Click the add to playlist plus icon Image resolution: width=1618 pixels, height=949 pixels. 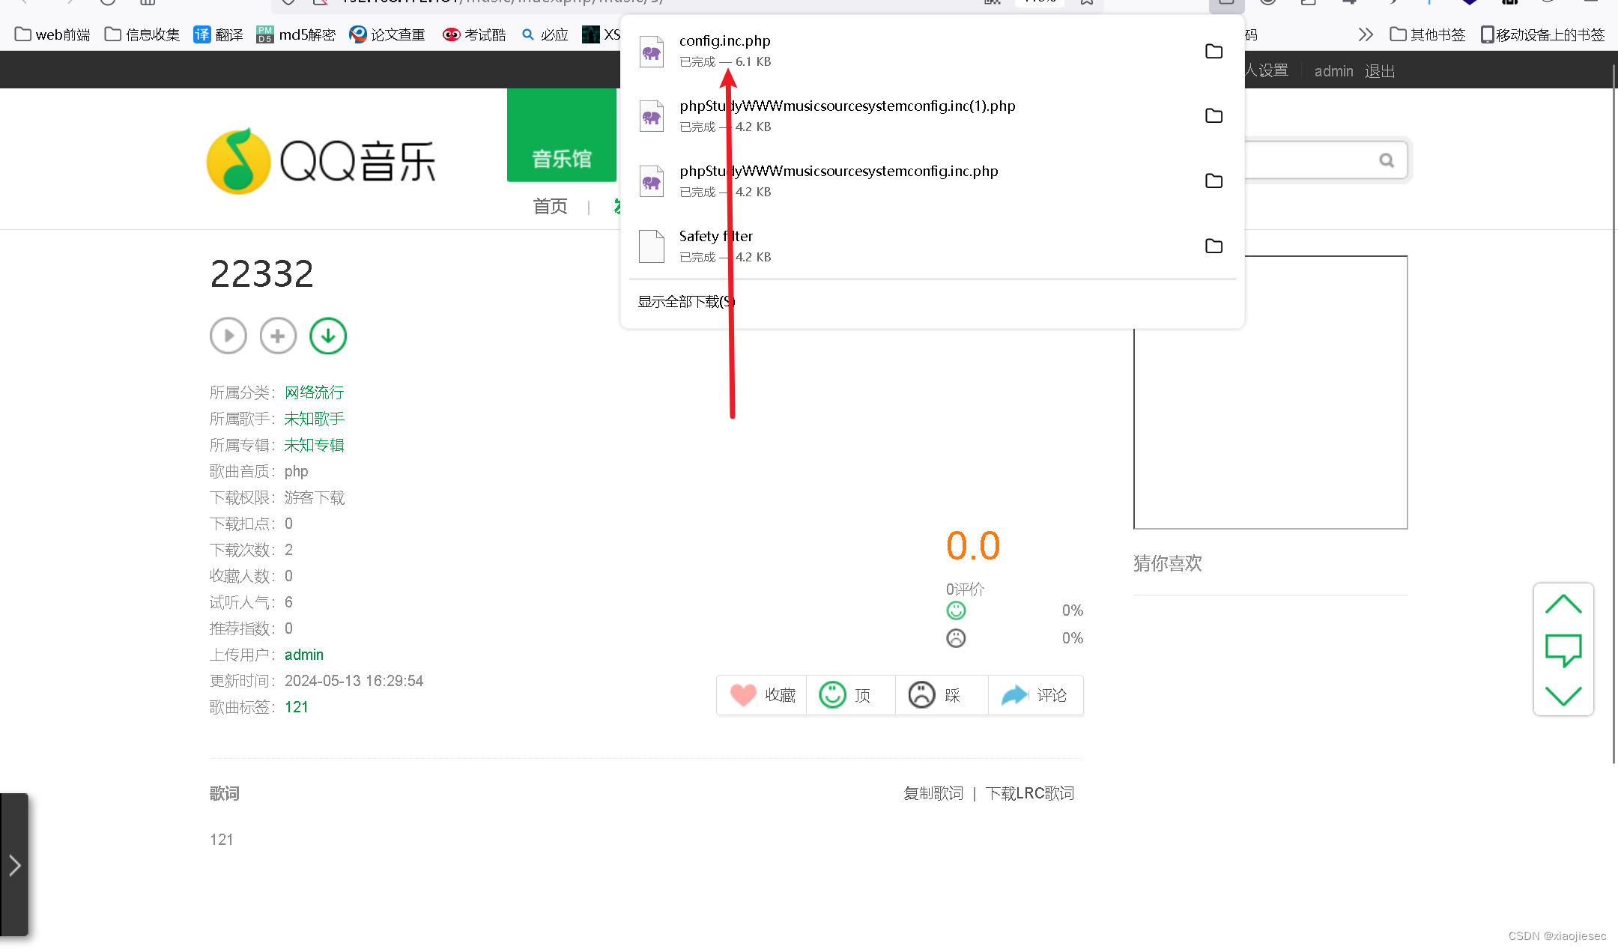coord(278,336)
